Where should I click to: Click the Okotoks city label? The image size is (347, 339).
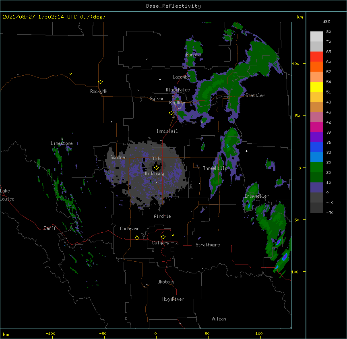coord(166,282)
